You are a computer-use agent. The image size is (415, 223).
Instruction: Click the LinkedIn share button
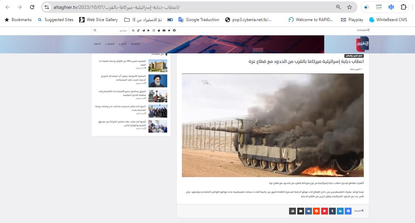pos(340,211)
